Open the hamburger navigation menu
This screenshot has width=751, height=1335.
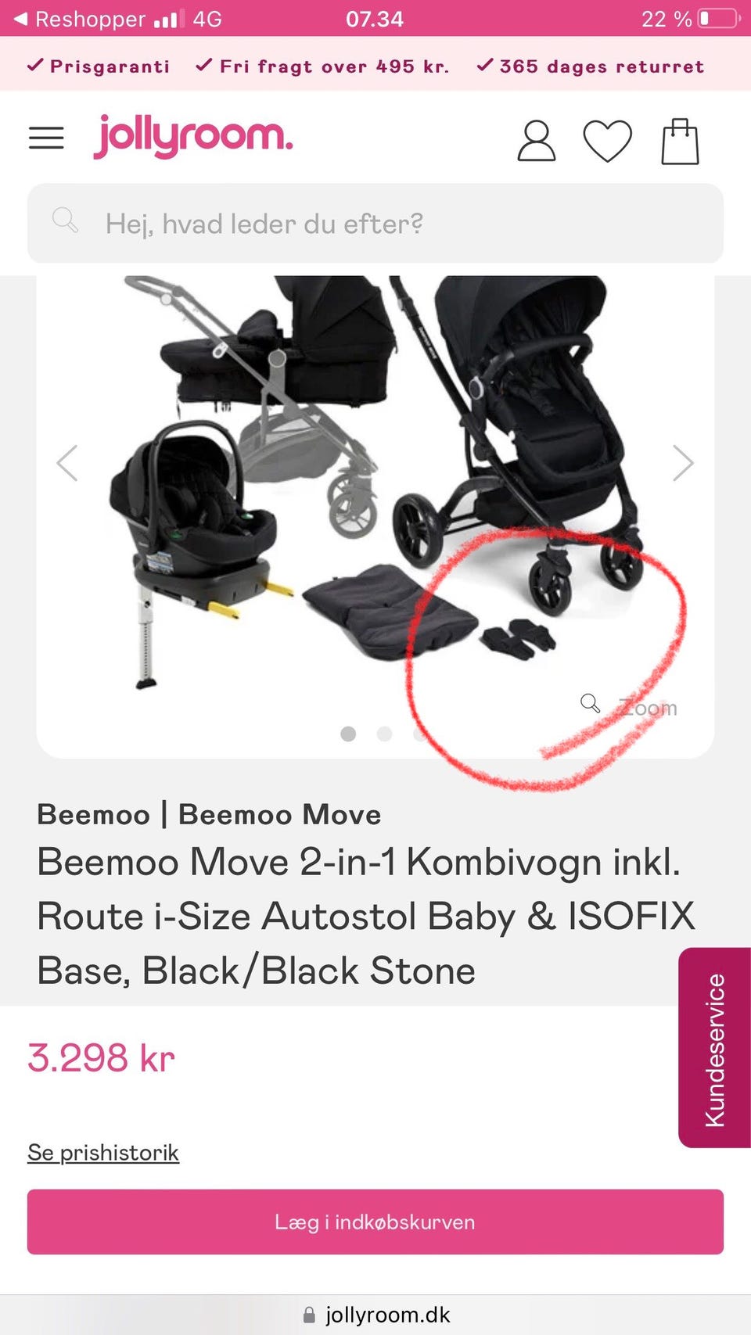click(46, 138)
